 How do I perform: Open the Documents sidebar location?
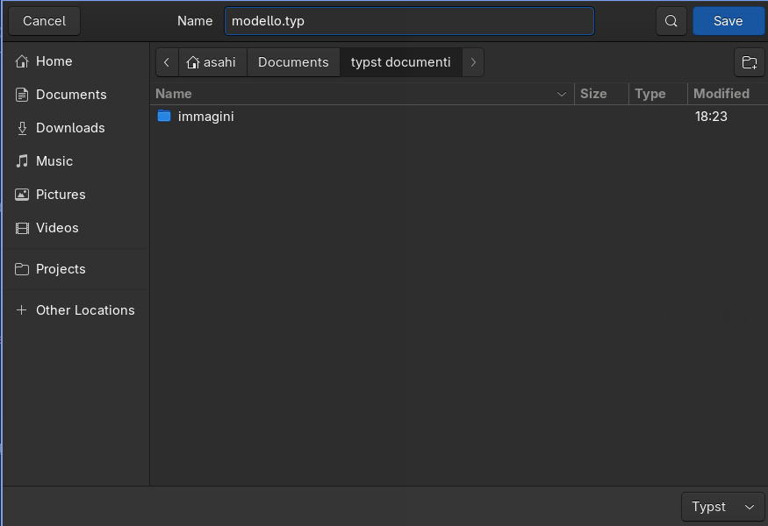75,95
